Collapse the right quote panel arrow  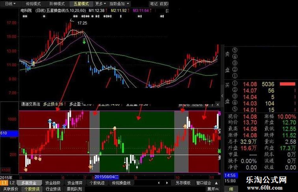click(x=222, y=96)
